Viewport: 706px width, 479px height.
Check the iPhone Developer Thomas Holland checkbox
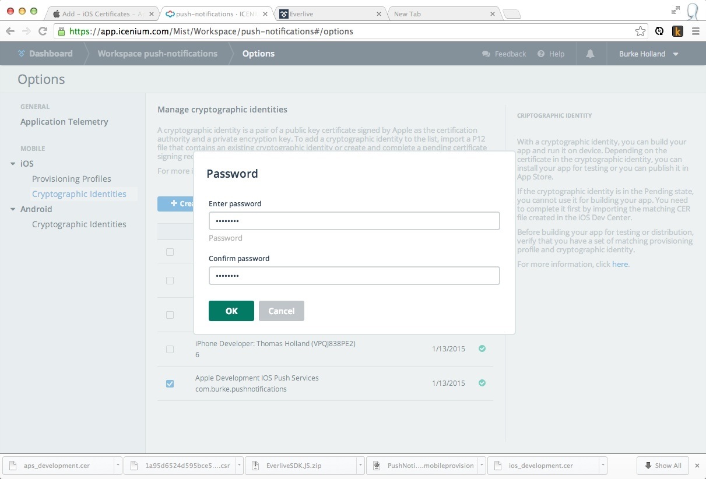click(170, 349)
